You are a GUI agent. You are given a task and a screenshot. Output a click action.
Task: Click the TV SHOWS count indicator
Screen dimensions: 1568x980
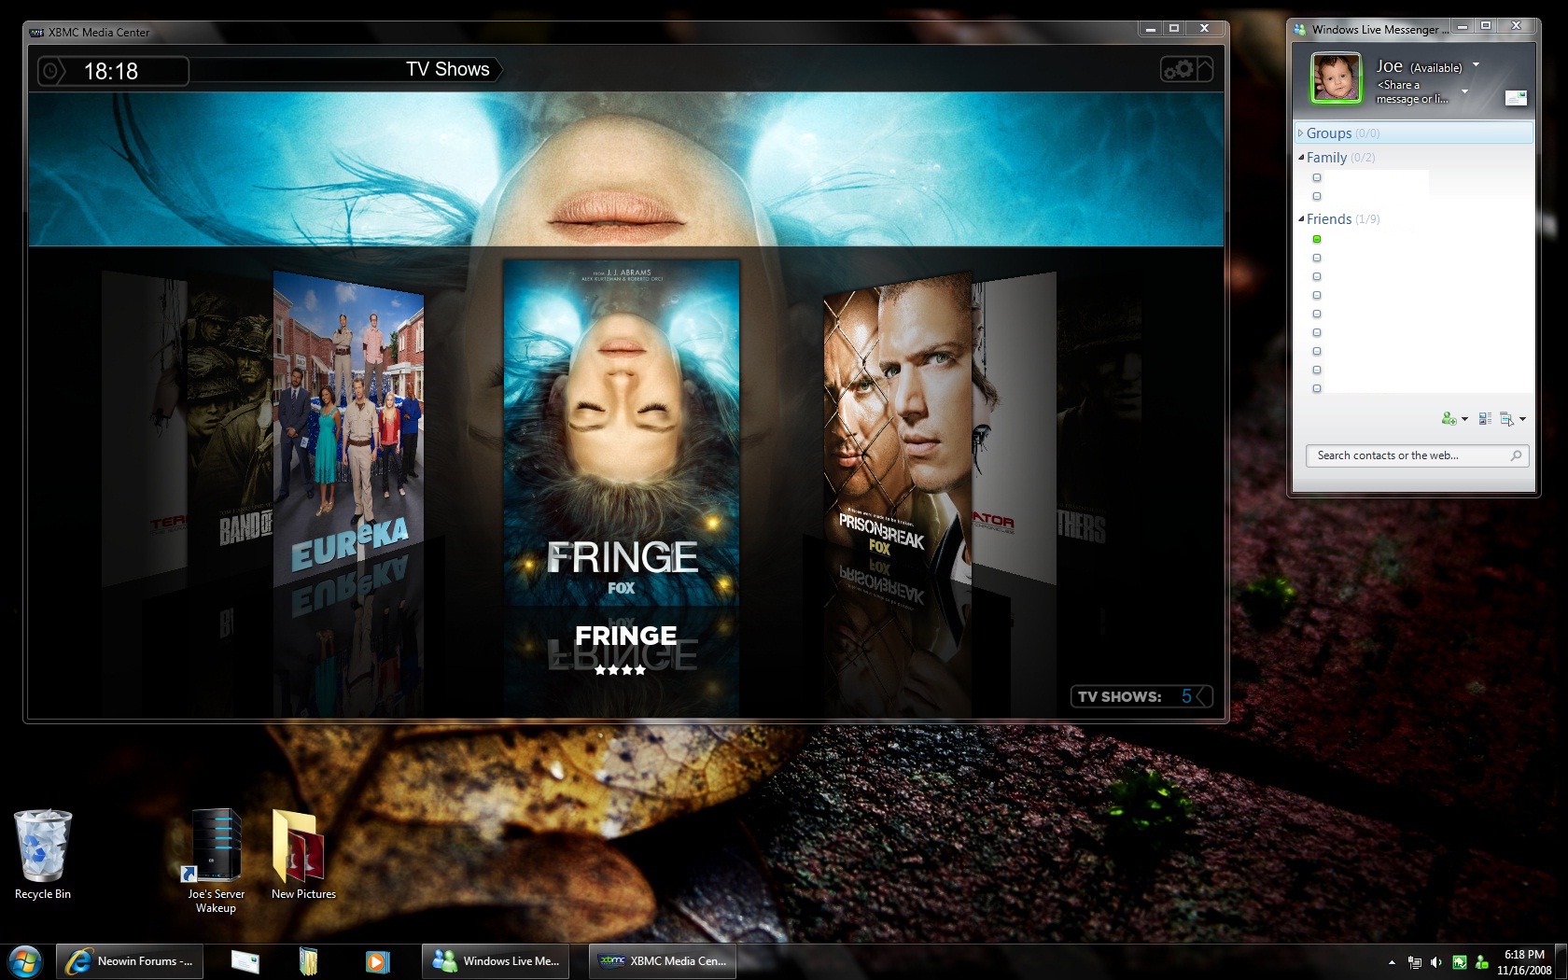[1141, 696]
